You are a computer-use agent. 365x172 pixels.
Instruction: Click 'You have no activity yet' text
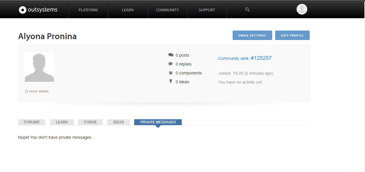point(240,82)
